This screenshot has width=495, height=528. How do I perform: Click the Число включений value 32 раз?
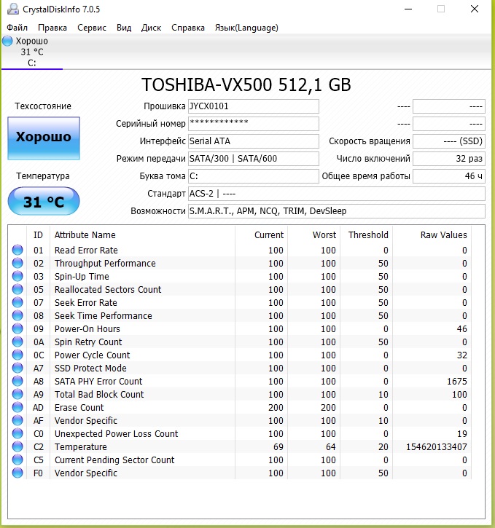tap(449, 159)
